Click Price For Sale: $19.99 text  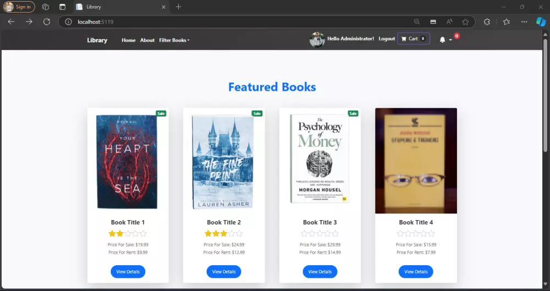128,245
